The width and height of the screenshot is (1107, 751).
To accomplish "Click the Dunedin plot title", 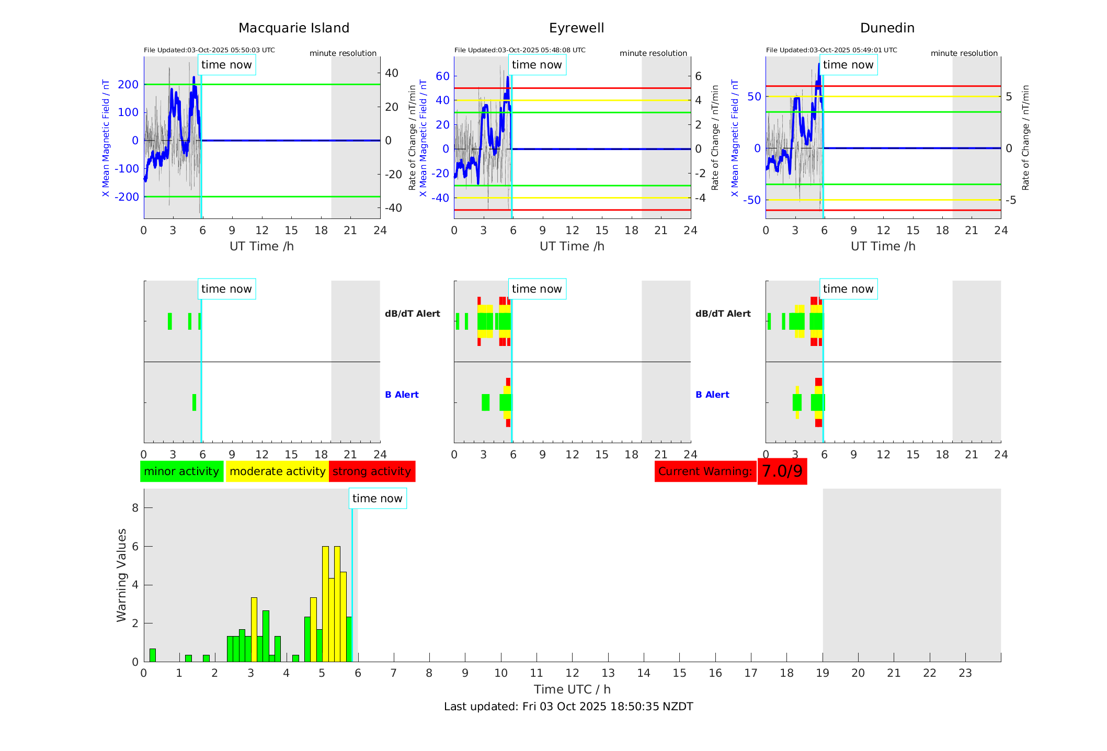I will point(887,28).
